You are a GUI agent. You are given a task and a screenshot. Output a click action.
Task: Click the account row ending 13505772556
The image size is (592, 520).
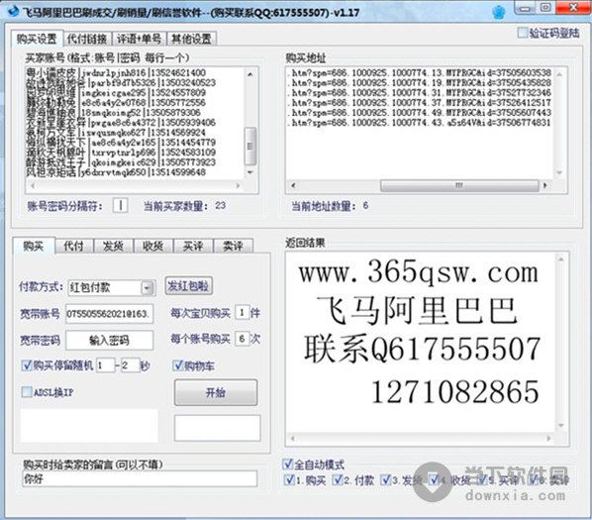(x=116, y=102)
